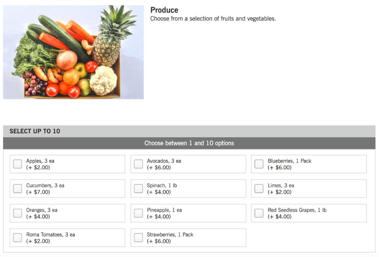379x257 pixels.
Task: Tick the Blueberries, 1 Pack checkbox
Action: (259, 164)
